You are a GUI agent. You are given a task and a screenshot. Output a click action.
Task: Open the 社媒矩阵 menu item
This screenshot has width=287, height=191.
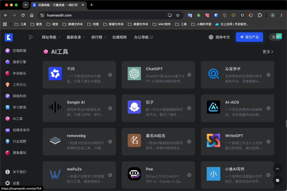[x=120, y=37]
